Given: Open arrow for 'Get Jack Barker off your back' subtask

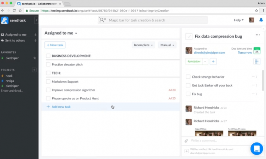Looking at the screenshot, I should [x=256, y=85].
